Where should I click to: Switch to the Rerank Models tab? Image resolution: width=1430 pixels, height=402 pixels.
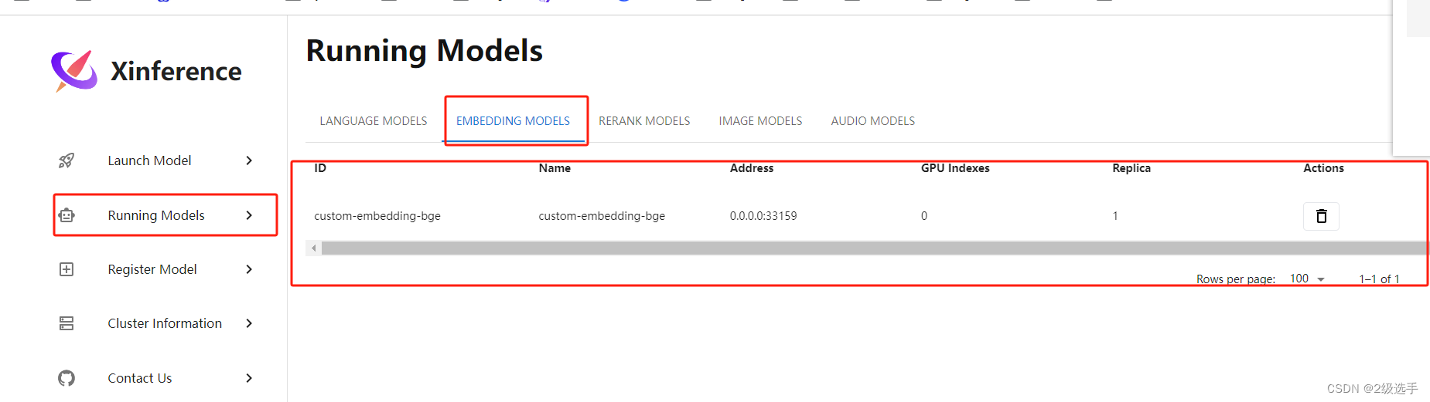tap(644, 121)
